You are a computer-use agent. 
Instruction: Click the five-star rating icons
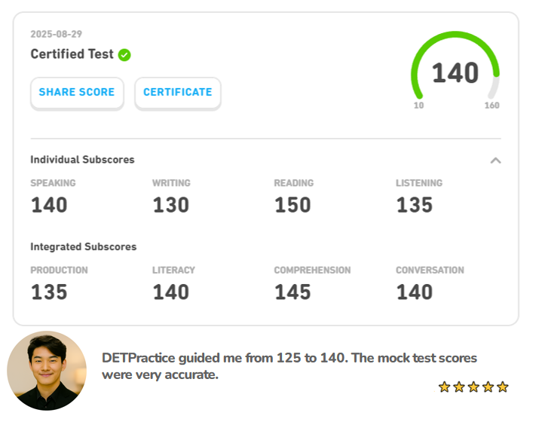(473, 387)
